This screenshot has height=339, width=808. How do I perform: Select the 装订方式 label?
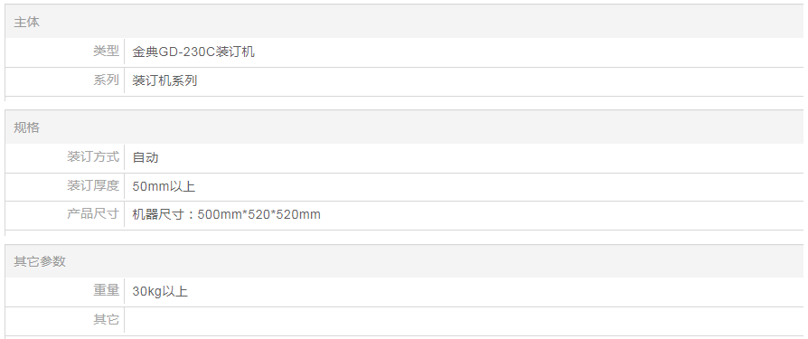(x=93, y=156)
